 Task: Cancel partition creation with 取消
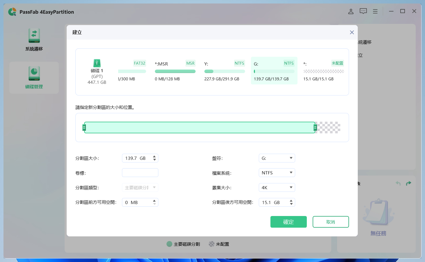331,222
